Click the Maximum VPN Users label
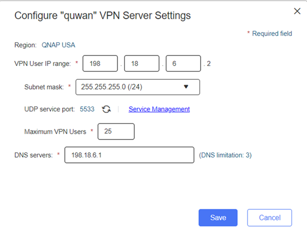 [x=55, y=132]
